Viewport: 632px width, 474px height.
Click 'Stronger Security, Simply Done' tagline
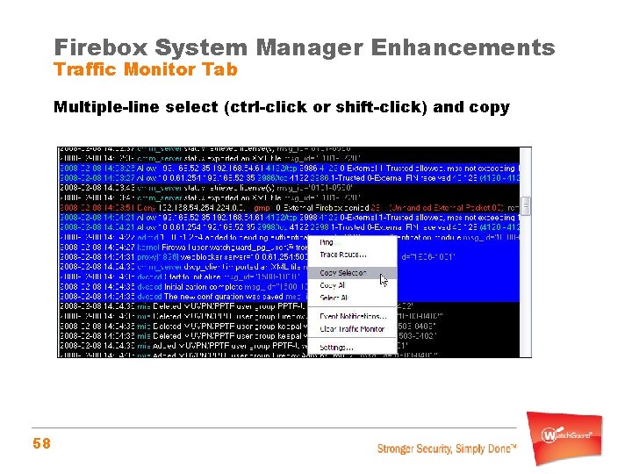pos(447,449)
